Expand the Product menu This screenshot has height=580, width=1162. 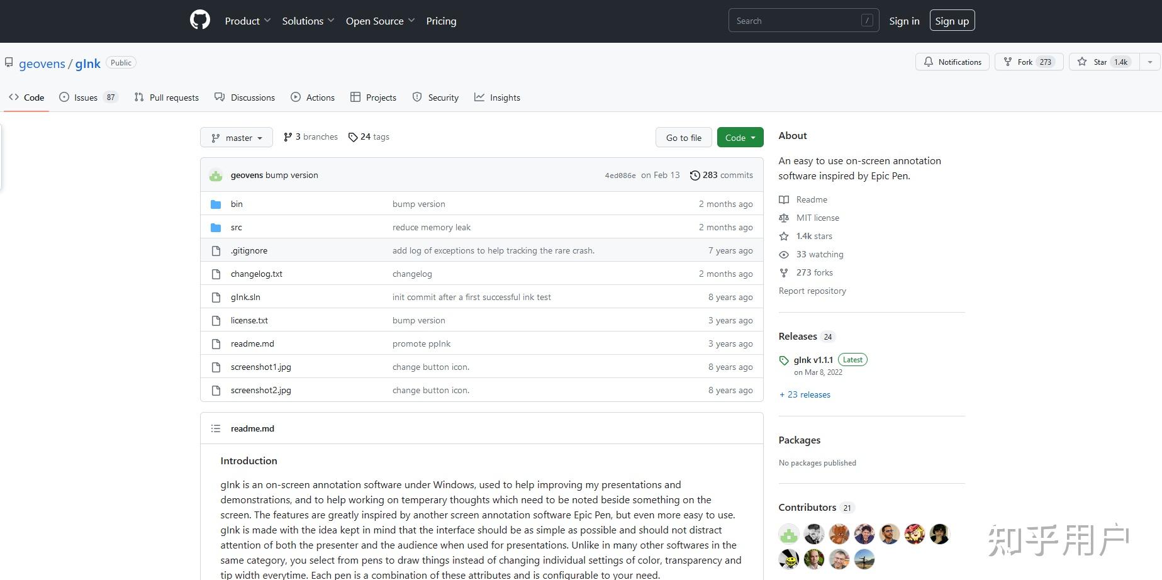[248, 21]
